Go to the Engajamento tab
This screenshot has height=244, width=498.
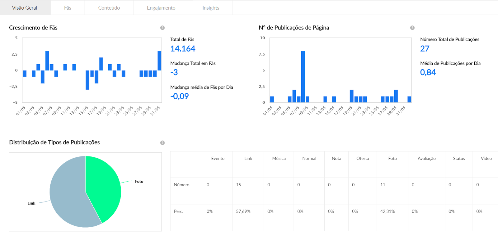point(161,8)
